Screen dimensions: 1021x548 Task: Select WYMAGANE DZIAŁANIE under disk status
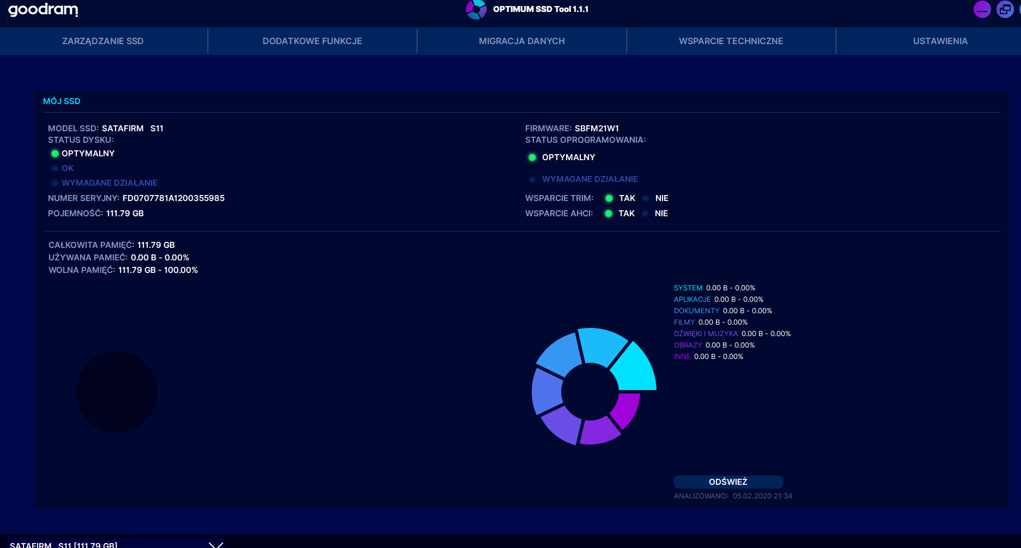click(54, 183)
